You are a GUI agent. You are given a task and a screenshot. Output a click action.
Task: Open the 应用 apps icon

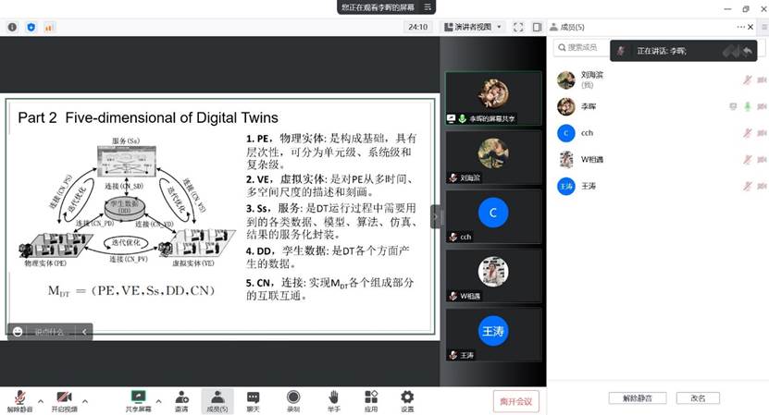click(370, 399)
